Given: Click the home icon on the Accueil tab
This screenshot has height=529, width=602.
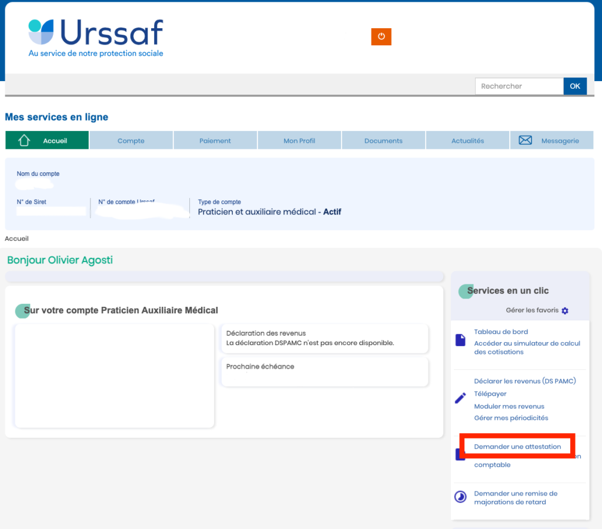Looking at the screenshot, I should (x=24, y=140).
